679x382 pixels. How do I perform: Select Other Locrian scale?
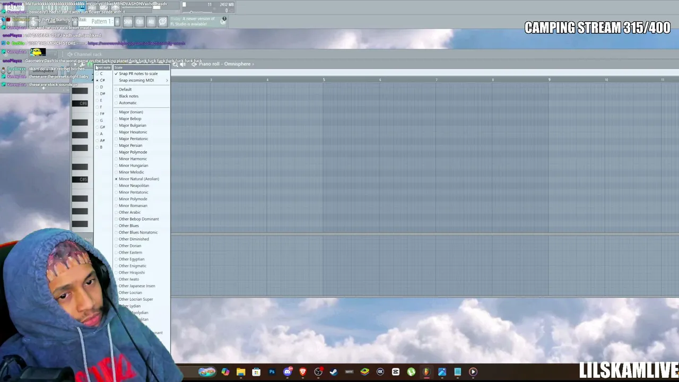(x=142, y=293)
